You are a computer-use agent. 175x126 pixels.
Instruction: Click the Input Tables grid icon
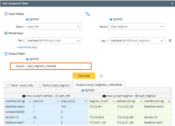(x=6, y=14)
